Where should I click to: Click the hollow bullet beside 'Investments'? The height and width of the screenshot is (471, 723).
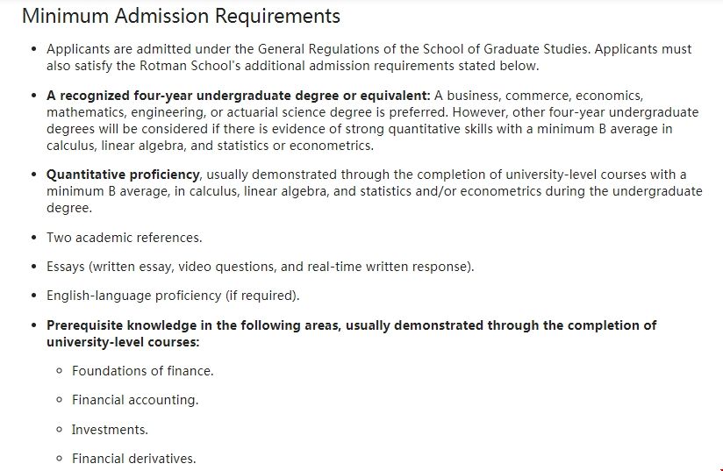click(59, 430)
